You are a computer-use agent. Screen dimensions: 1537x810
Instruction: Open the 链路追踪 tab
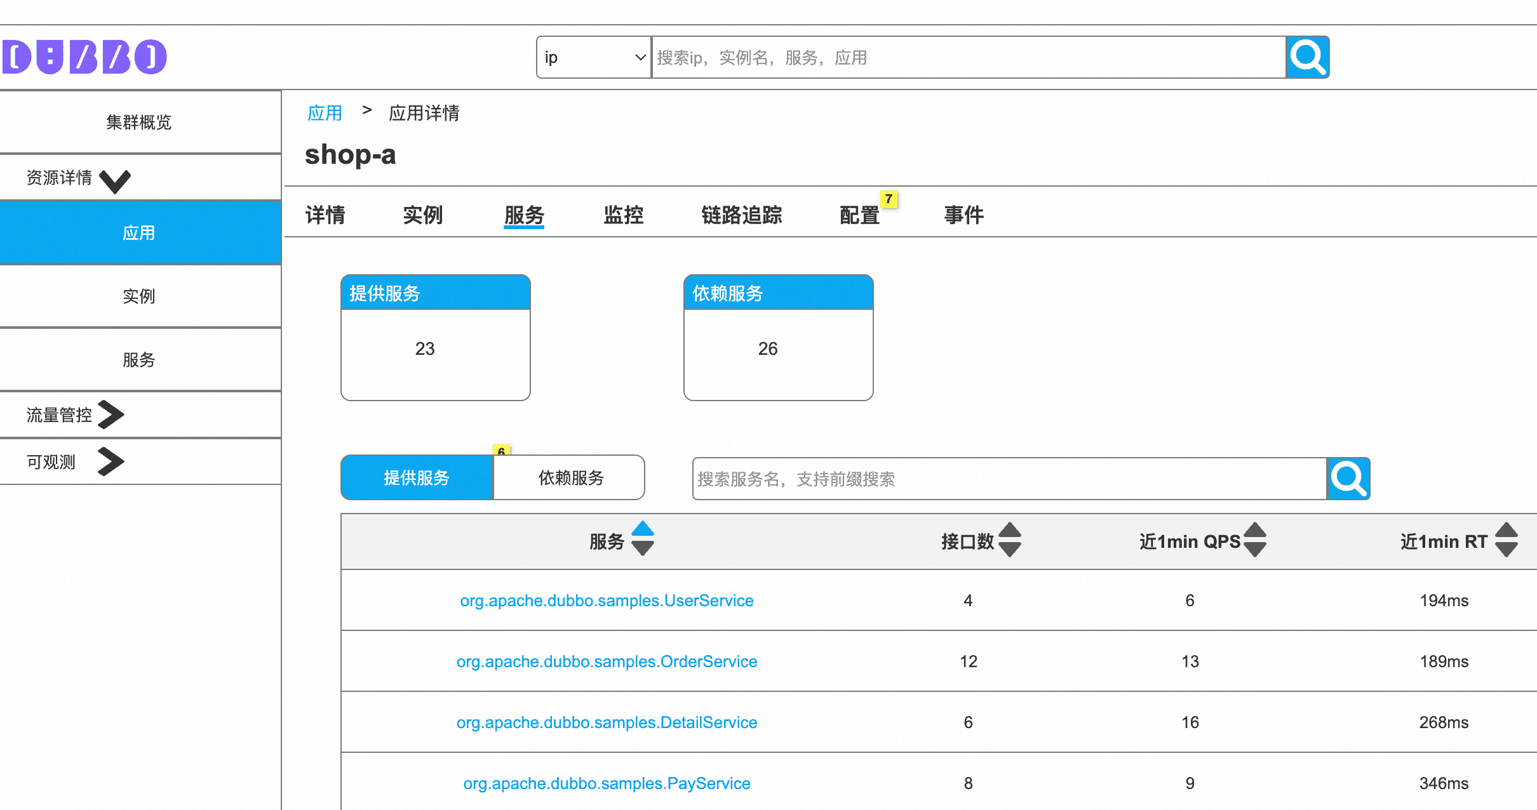coord(741,215)
